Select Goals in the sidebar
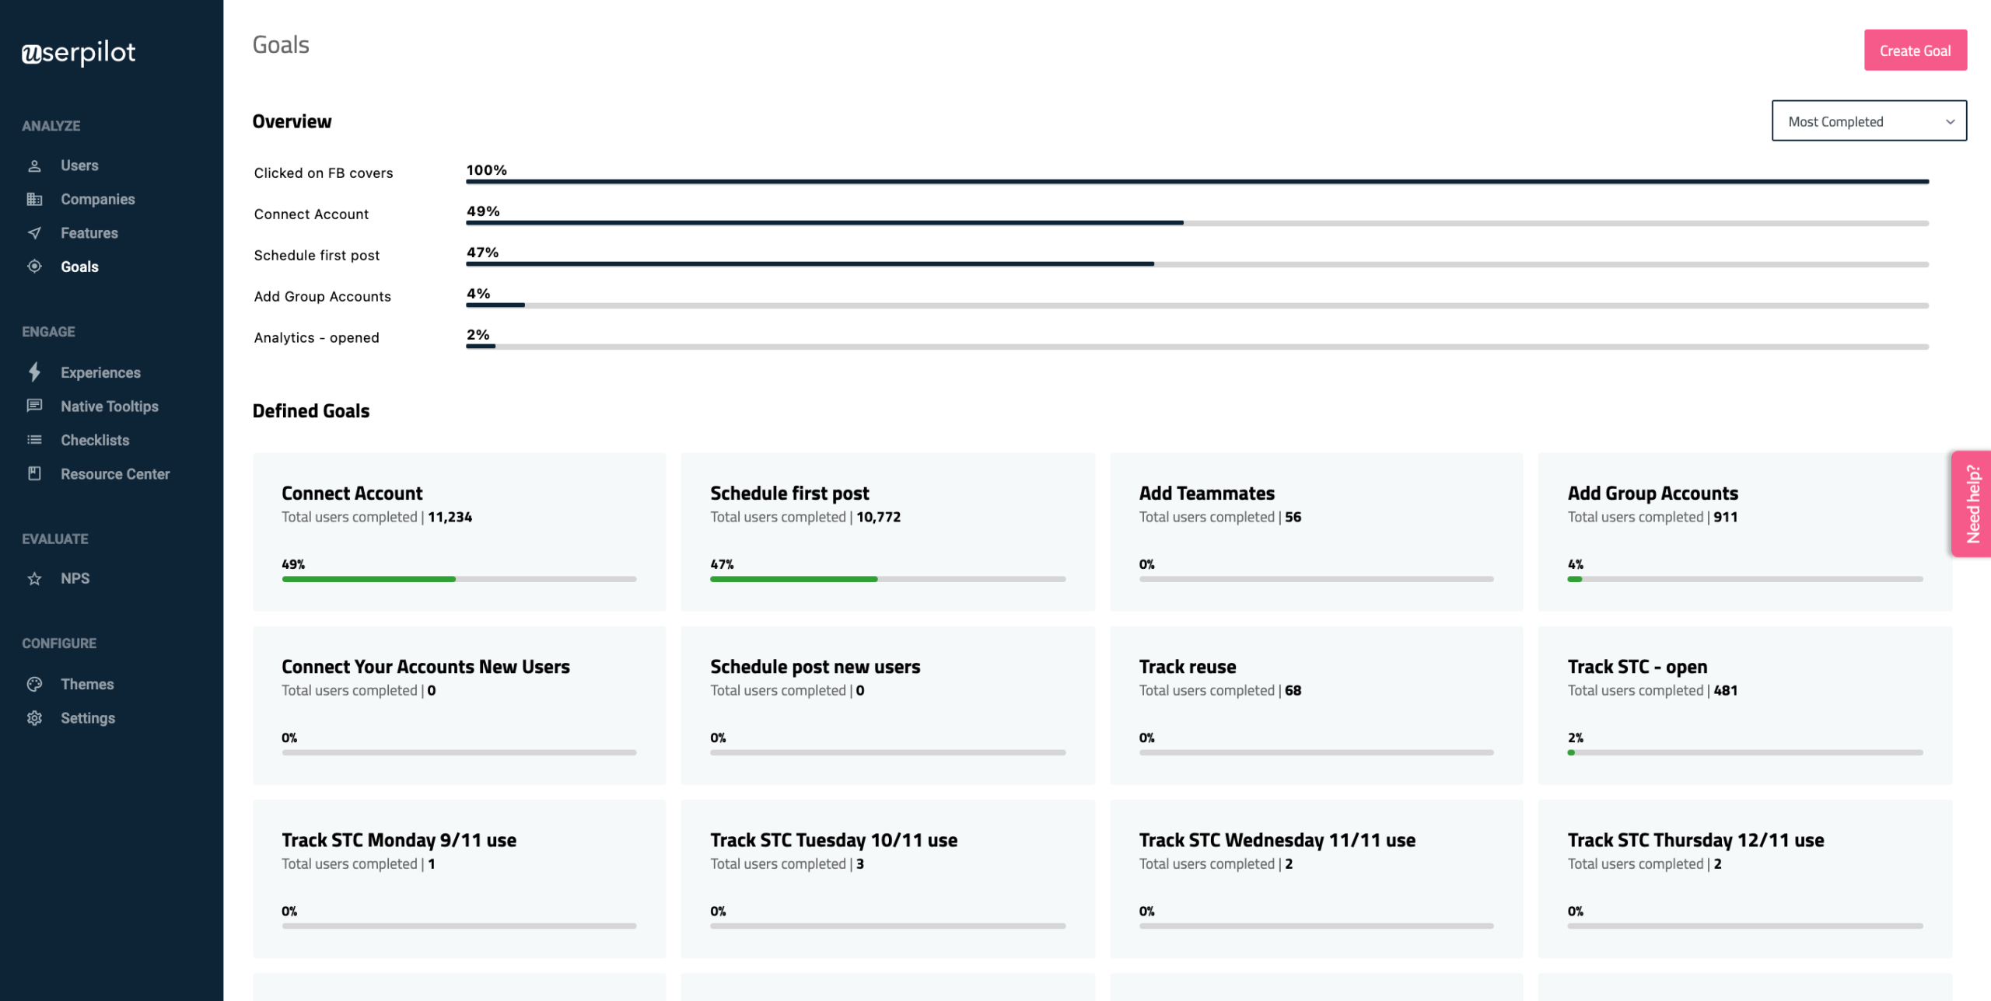The width and height of the screenshot is (1991, 1001). click(79, 267)
